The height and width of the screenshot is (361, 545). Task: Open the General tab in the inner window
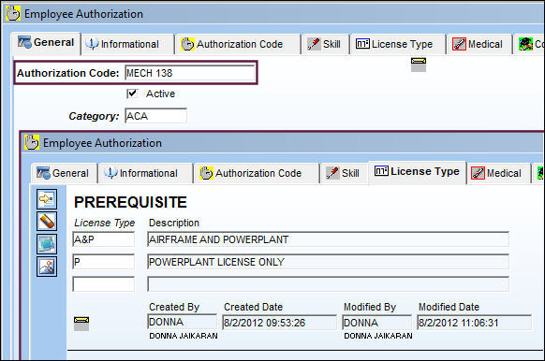pos(65,173)
